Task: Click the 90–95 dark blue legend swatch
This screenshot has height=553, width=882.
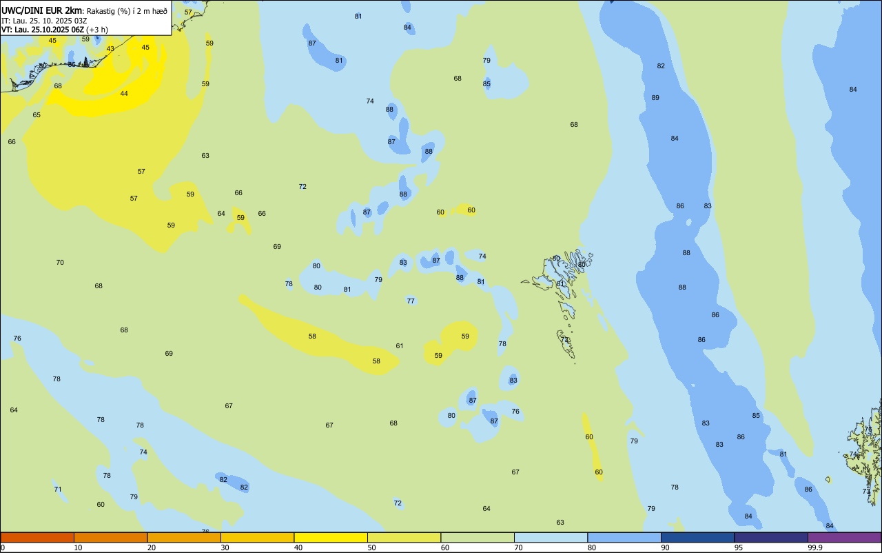Action: tap(697, 537)
